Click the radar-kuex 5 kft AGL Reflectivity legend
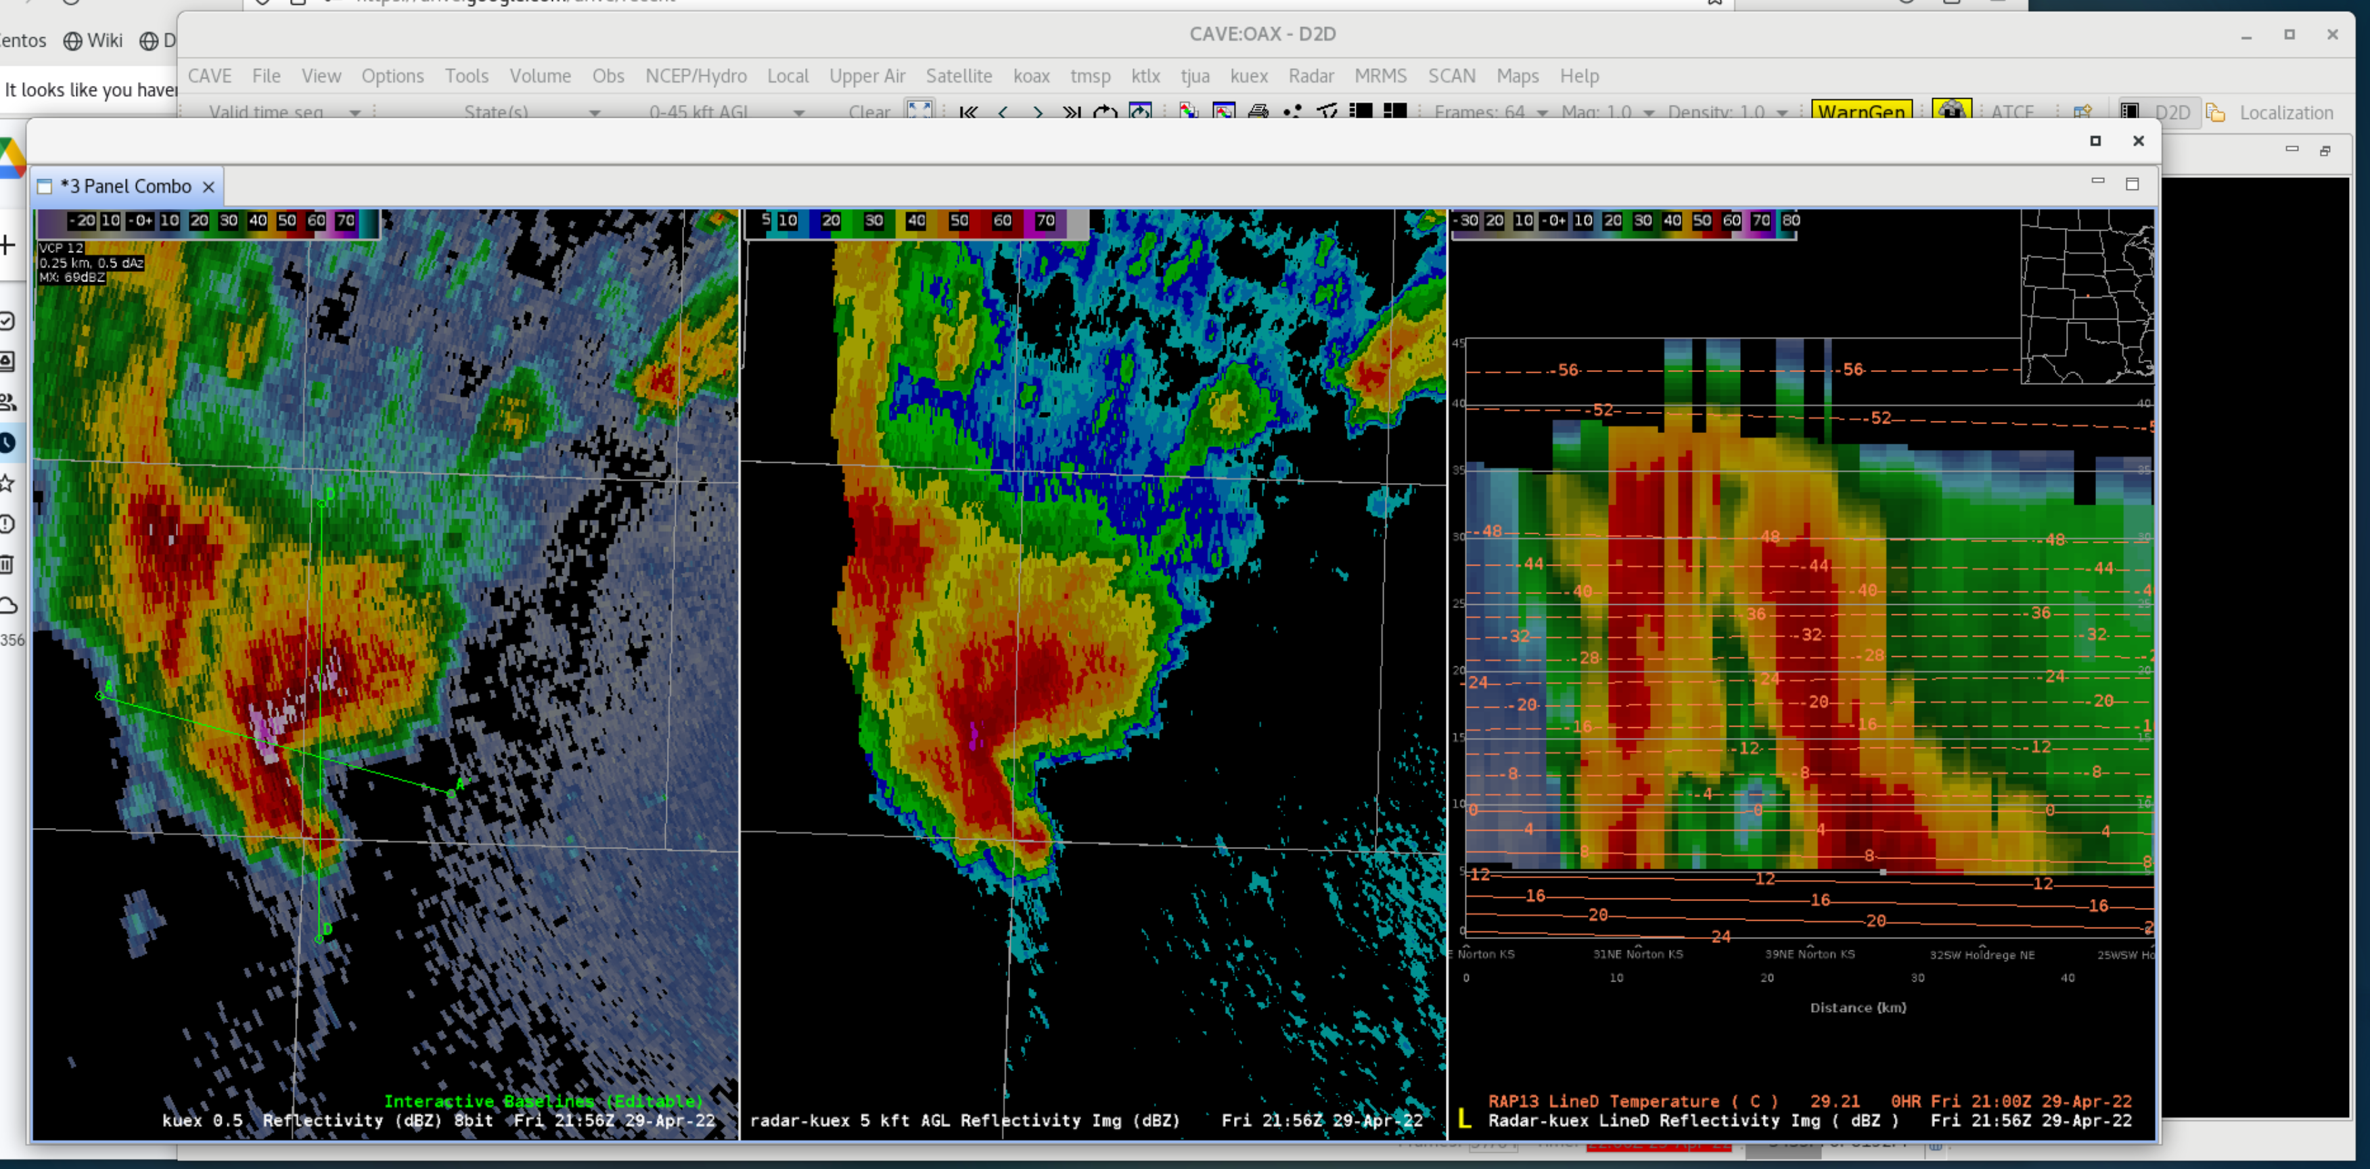Viewport: 2370px width, 1169px height. coord(1087,1120)
